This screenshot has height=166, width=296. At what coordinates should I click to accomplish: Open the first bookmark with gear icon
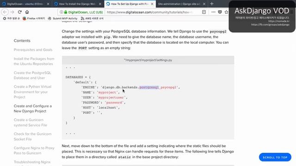tap(11, 18)
